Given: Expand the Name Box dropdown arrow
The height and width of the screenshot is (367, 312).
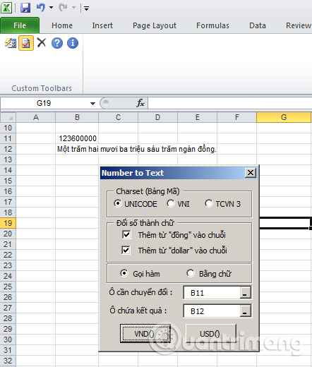Looking at the screenshot, I should pyautogui.click(x=92, y=103).
